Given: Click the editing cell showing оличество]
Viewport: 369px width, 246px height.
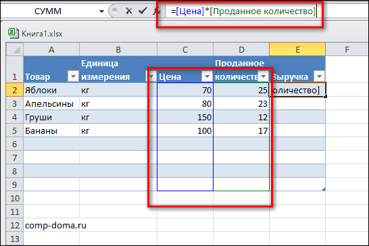Looking at the screenshot, I should pyautogui.click(x=297, y=90).
